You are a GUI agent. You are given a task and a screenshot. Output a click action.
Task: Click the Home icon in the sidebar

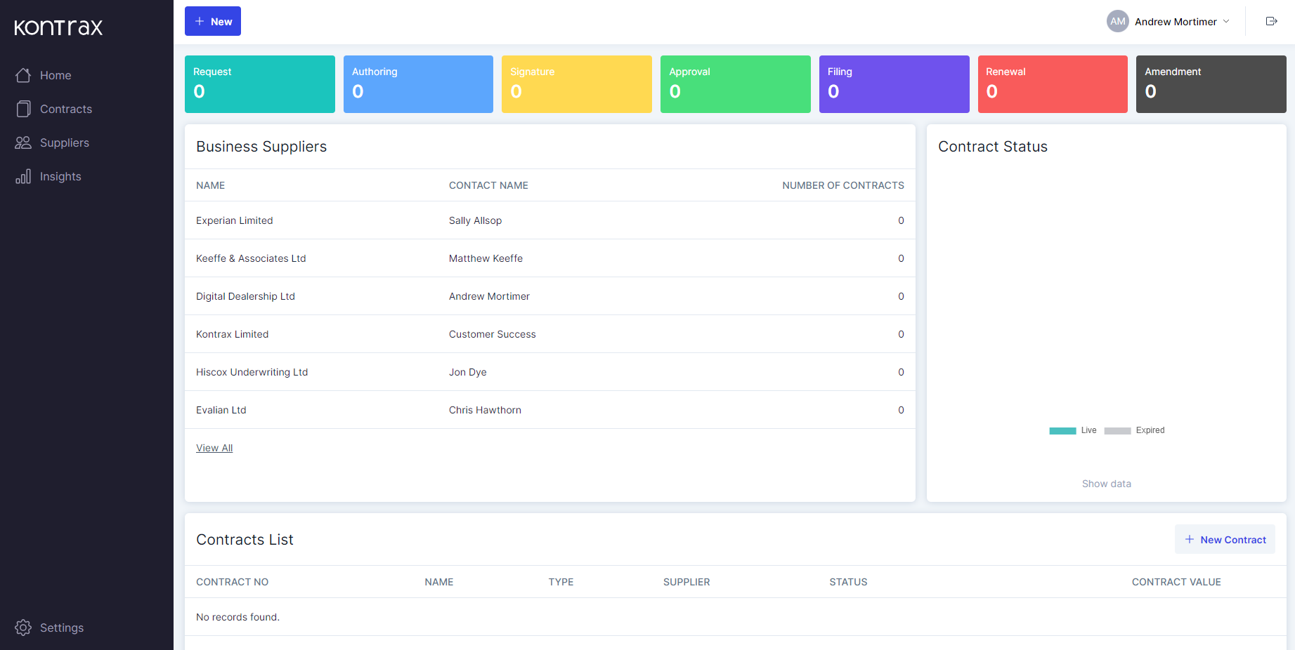[x=23, y=75]
